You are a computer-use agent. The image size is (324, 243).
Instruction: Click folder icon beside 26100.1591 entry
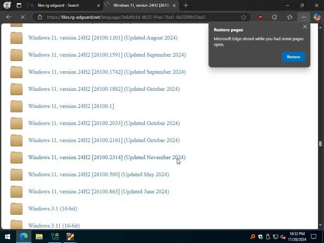pyautogui.click(x=16, y=55)
